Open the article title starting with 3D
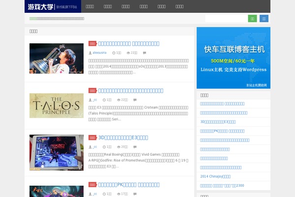The height and width of the screenshot is (197, 295). (x=123, y=137)
